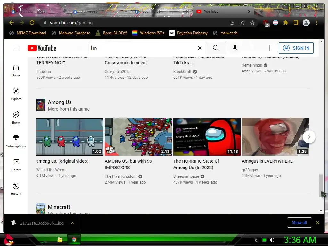This screenshot has width=328, height=246.
Task: Open Shorts in sidebar
Action: pyautogui.click(x=16, y=118)
